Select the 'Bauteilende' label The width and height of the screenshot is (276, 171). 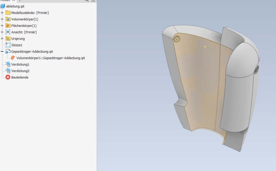20,77
